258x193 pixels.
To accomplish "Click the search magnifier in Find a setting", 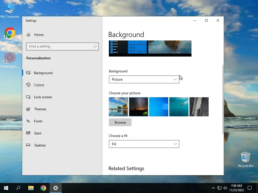I will [95, 46].
